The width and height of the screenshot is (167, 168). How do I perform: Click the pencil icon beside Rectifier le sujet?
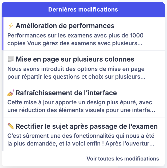coord(11,126)
